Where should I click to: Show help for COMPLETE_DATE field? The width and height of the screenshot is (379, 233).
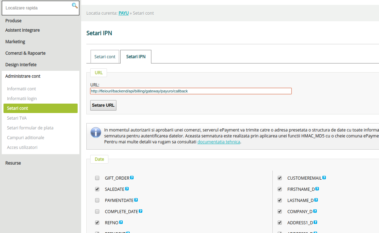pyautogui.click(x=141, y=211)
